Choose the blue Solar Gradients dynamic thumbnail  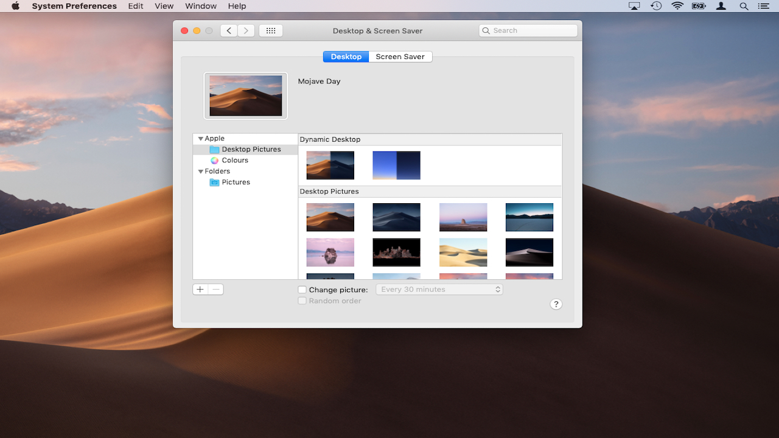tap(396, 165)
